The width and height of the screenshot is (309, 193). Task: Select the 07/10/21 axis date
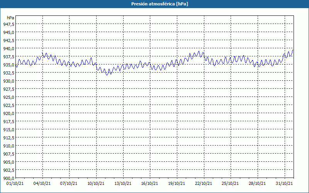[x=69, y=184]
